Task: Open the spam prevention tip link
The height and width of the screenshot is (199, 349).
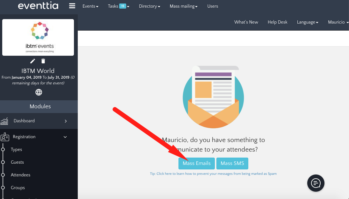Action: pos(213,174)
